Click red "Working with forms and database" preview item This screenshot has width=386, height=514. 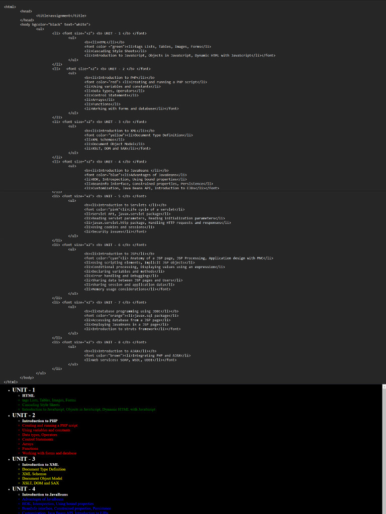pos(49,453)
